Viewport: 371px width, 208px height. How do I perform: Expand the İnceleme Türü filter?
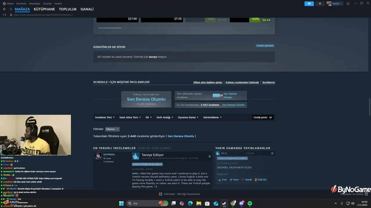click(105, 117)
